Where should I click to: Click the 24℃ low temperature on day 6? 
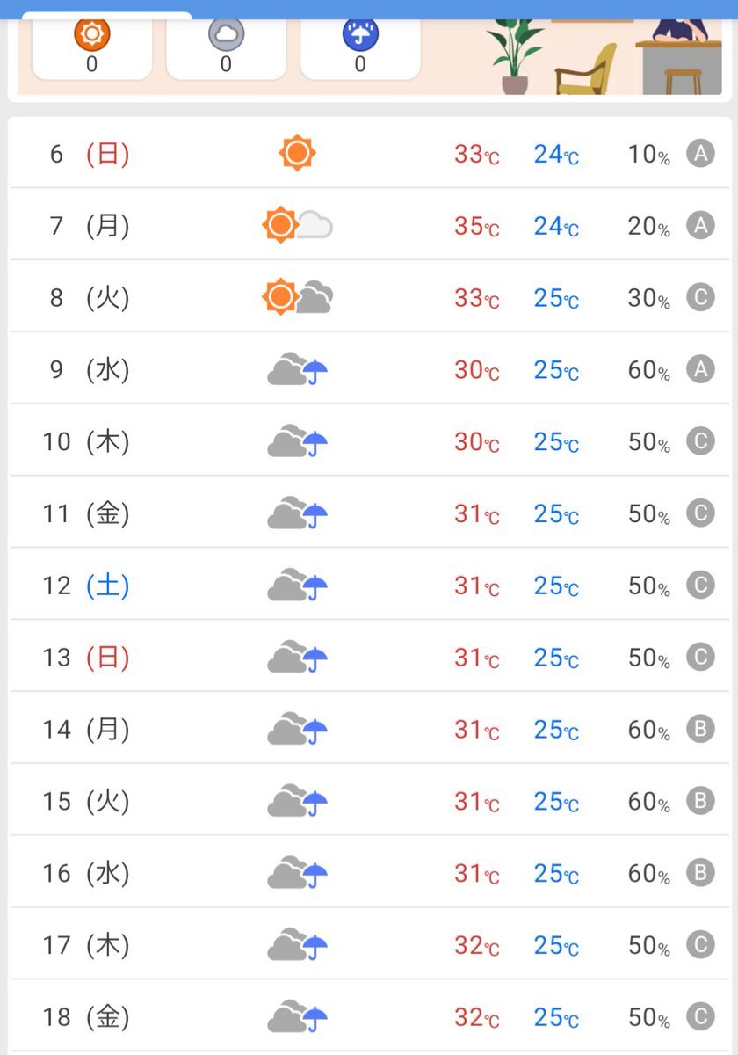556,155
